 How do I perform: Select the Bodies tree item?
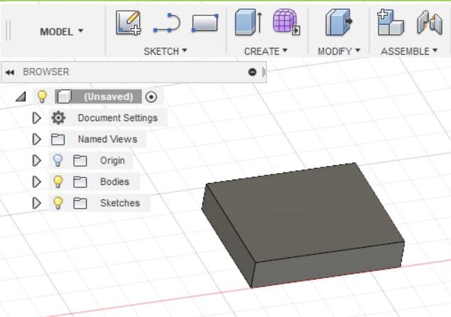tap(114, 182)
